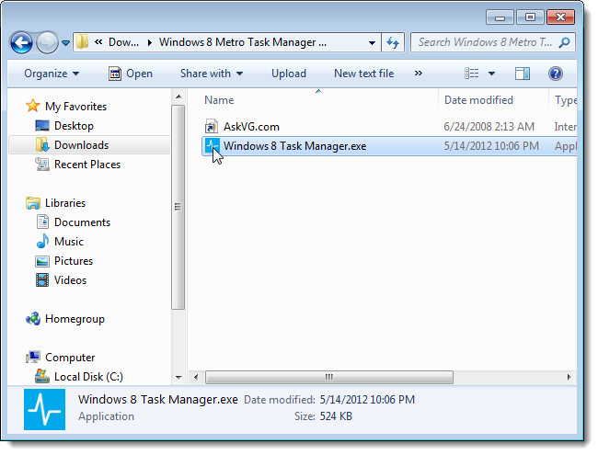Screen dimensions: 598x455
Task: Click the 5/14/2012 10:06 PM date cell in list
Action: click(x=491, y=146)
